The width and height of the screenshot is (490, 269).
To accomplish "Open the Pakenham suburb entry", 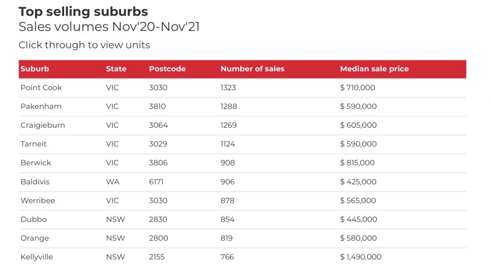I will 41,107.
